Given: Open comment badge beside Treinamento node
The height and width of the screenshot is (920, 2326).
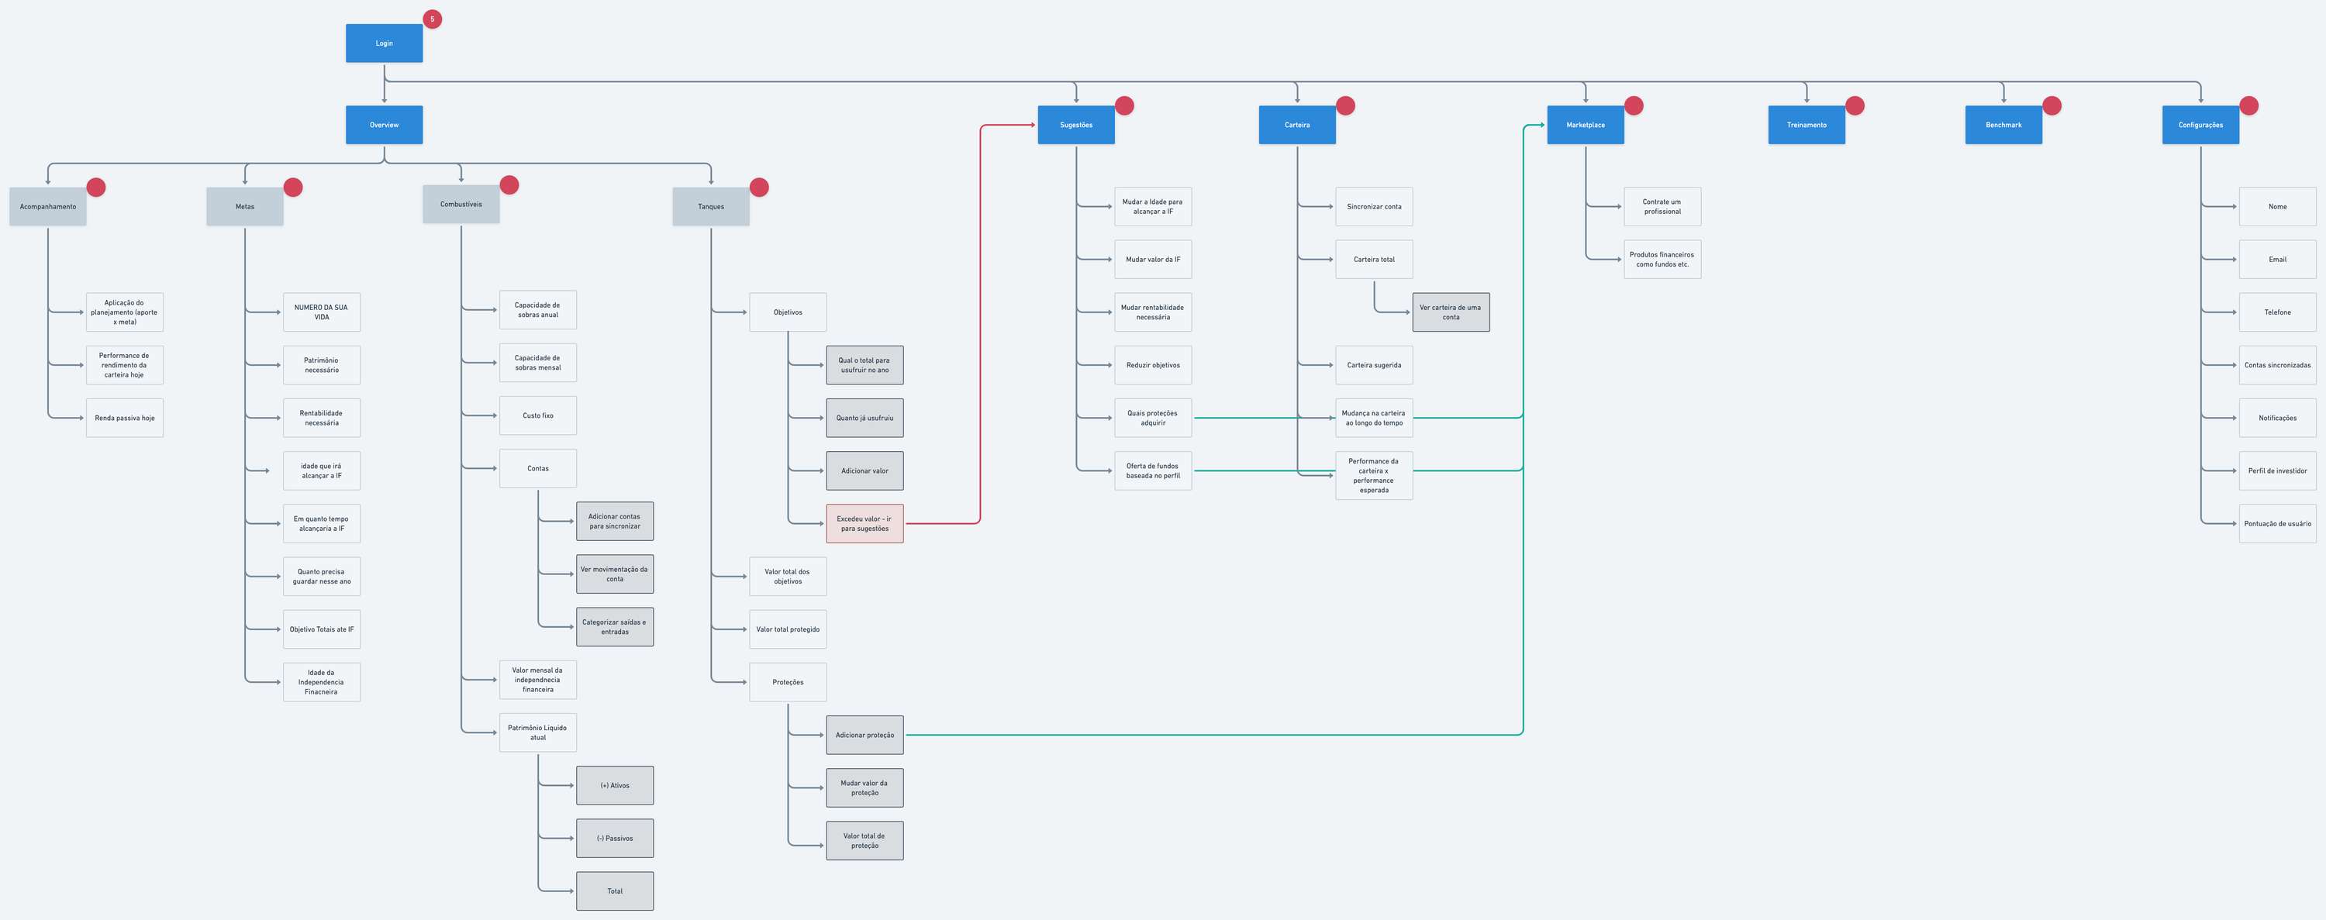Looking at the screenshot, I should coord(1855,105).
